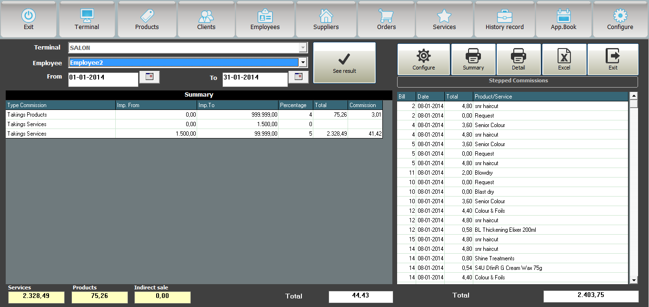
Task: Print the Detail report
Action: 519,59
